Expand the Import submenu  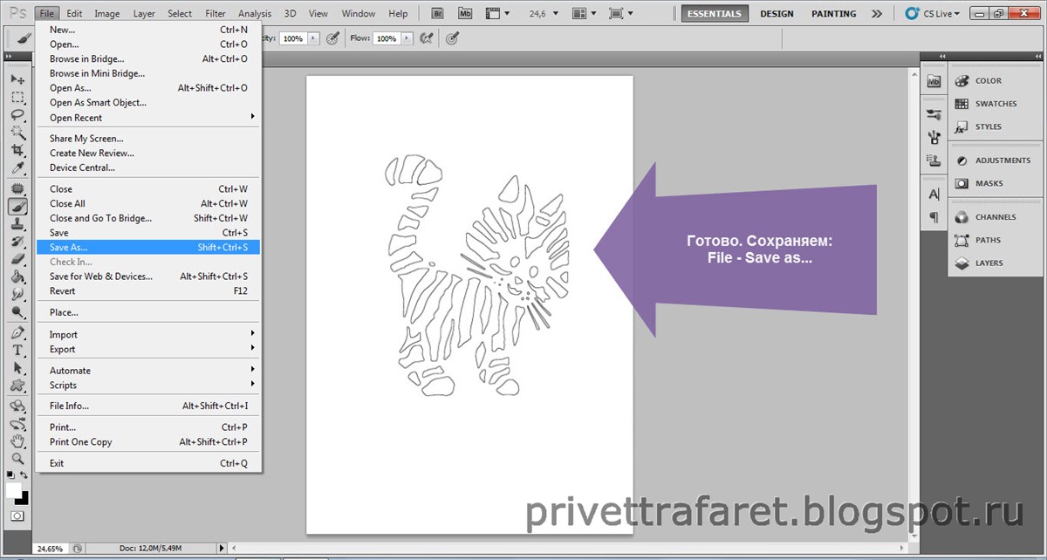[148, 335]
